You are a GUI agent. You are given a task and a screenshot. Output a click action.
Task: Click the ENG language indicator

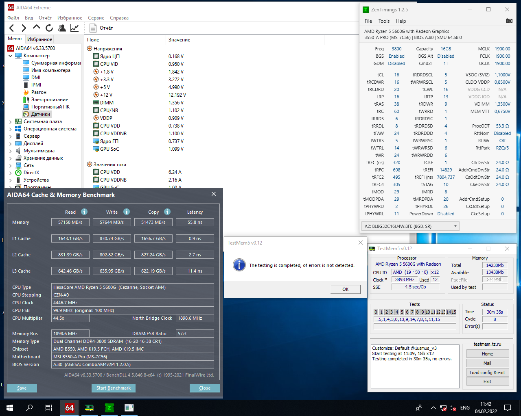(465, 408)
